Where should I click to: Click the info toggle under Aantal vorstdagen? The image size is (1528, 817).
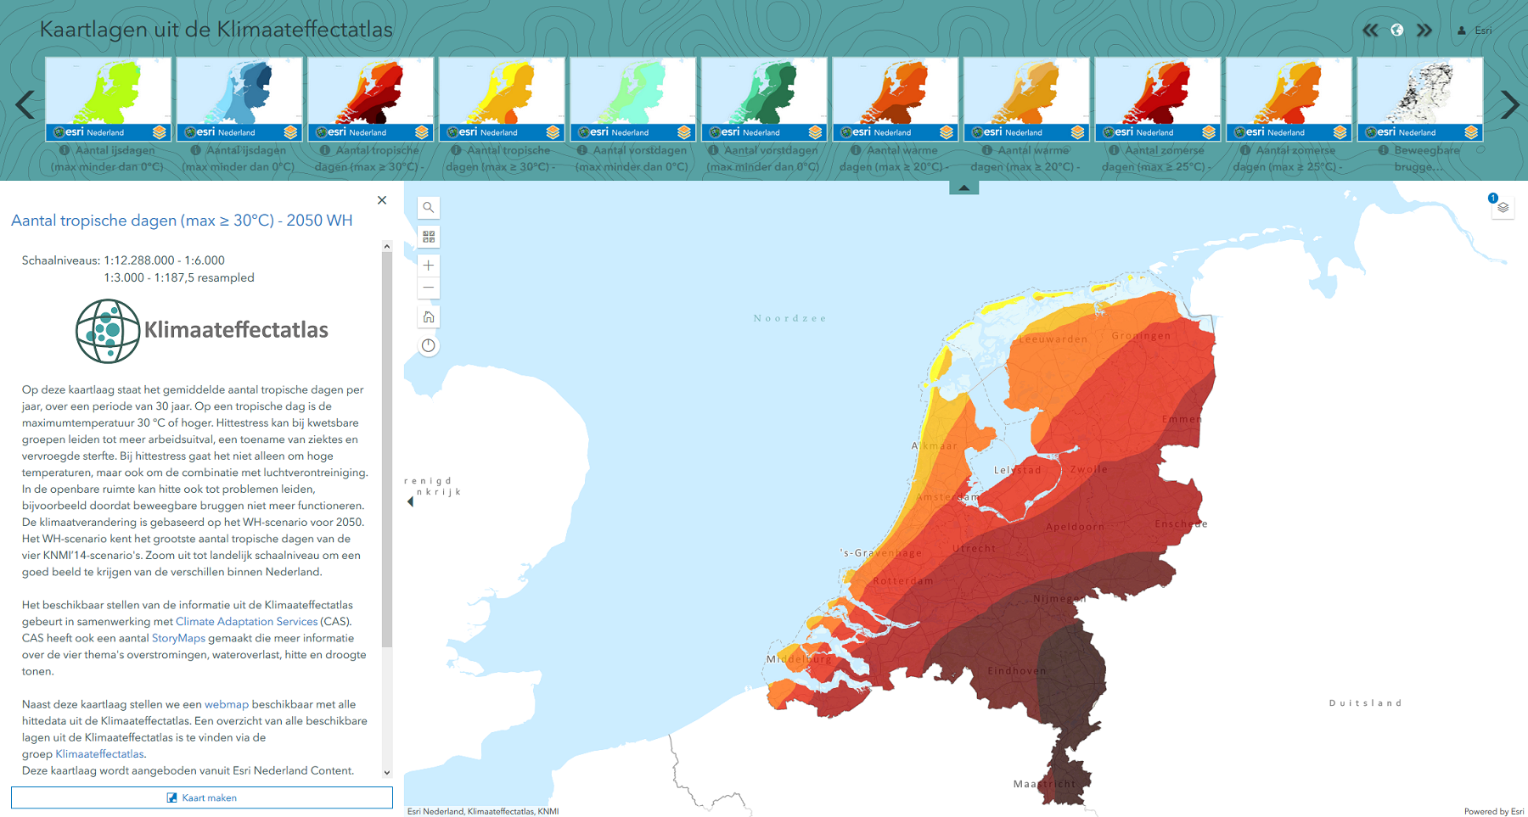click(582, 149)
